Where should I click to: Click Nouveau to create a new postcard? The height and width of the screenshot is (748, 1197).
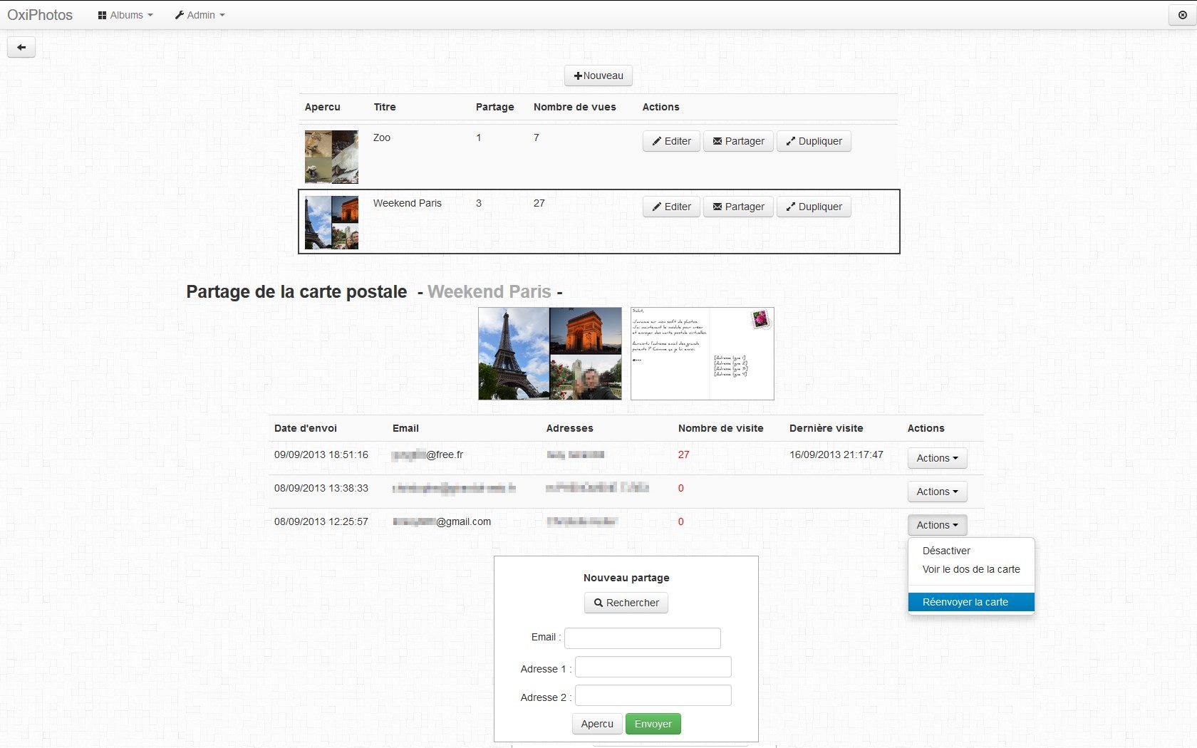coord(598,76)
